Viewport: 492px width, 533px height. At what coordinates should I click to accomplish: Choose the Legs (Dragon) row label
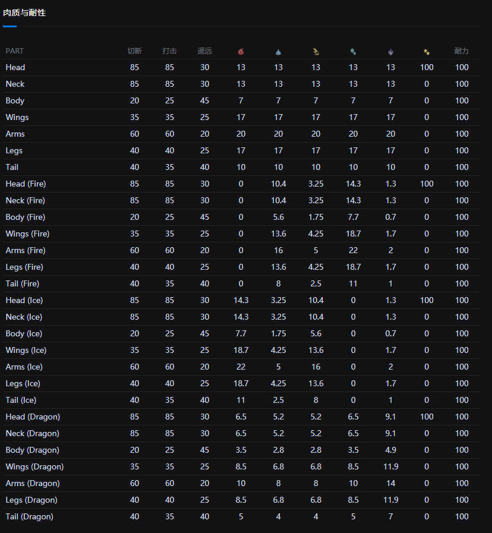(31, 500)
